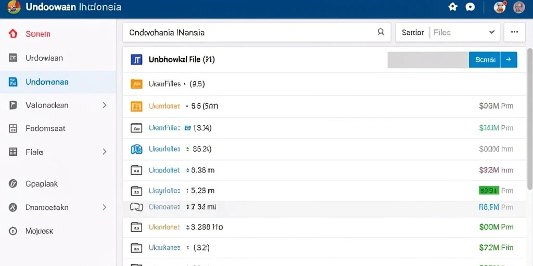533x266 pixels.
Task: Click the Unbhowkal File list heading
Action: point(182,60)
